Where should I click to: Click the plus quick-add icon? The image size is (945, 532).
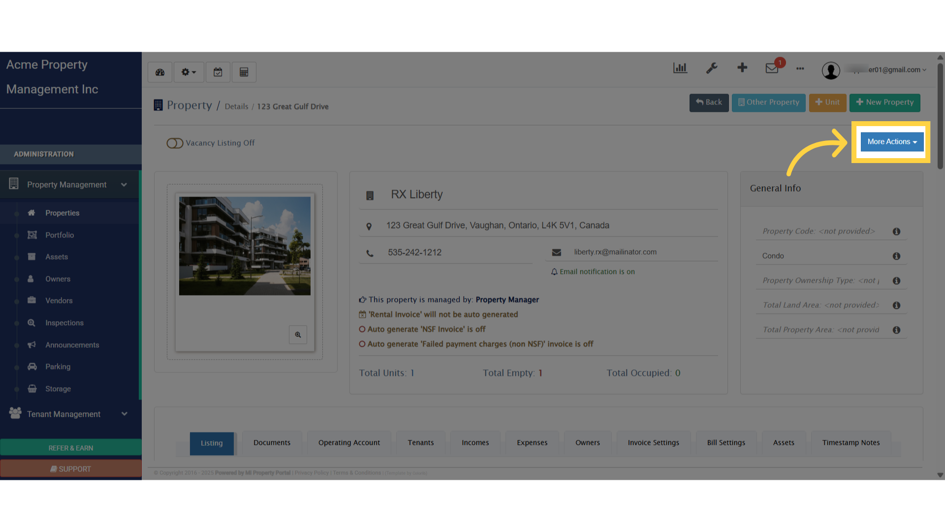click(x=742, y=68)
